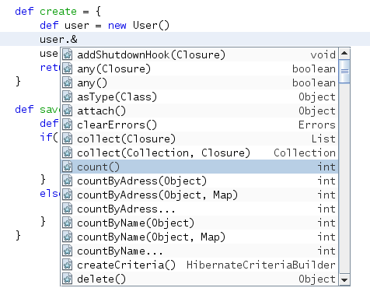Click the scrollbar down arrow
This screenshot has width=370, height=302.
click(x=344, y=280)
